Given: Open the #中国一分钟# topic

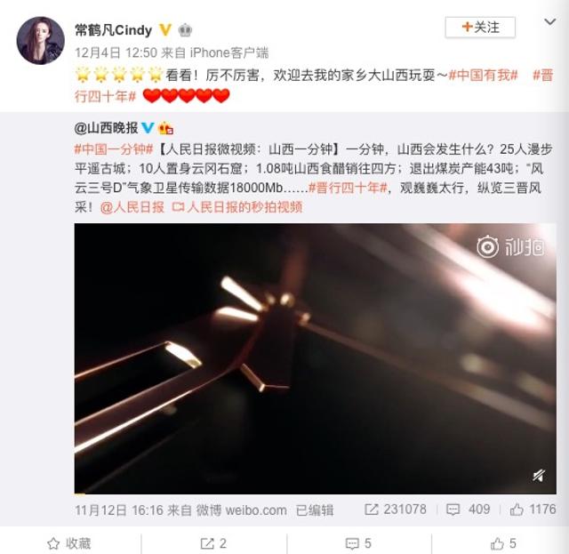Looking at the screenshot, I should [114, 149].
